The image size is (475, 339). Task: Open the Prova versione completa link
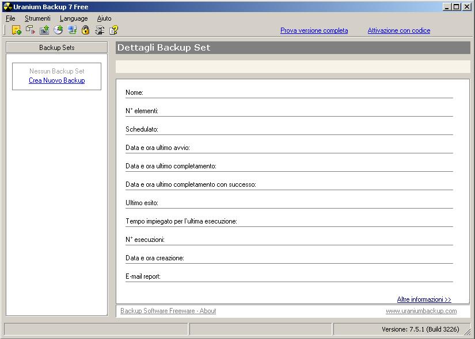click(x=314, y=30)
